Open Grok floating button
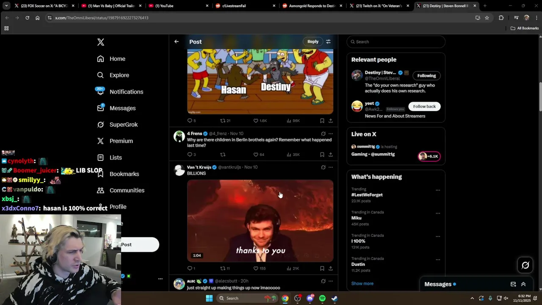This screenshot has width=542, height=305. coord(525,265)
